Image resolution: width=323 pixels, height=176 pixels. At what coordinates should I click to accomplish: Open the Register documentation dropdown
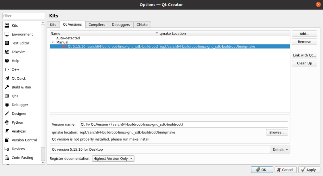click(113, 158)
